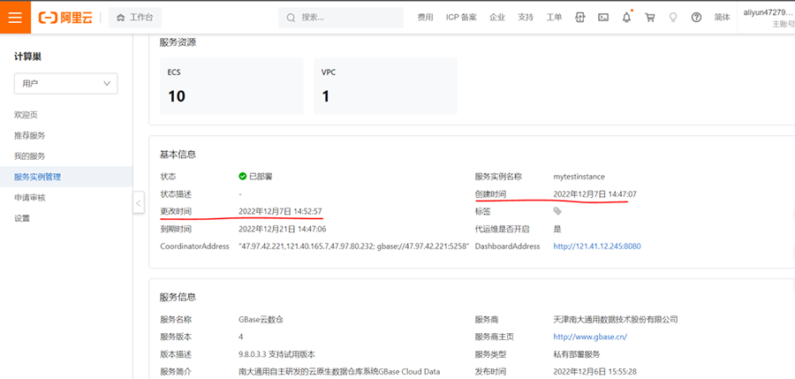Click the instance name mytestinstance
Screen dimensions: 795x379
[579, 177]
